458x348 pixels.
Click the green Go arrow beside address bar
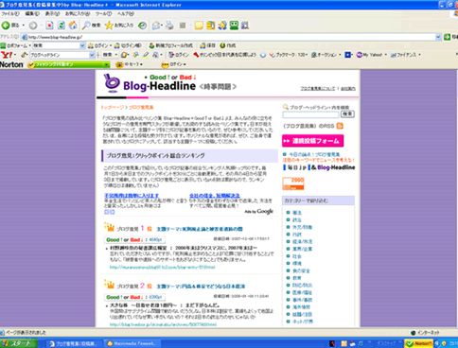tap(447, 37)
